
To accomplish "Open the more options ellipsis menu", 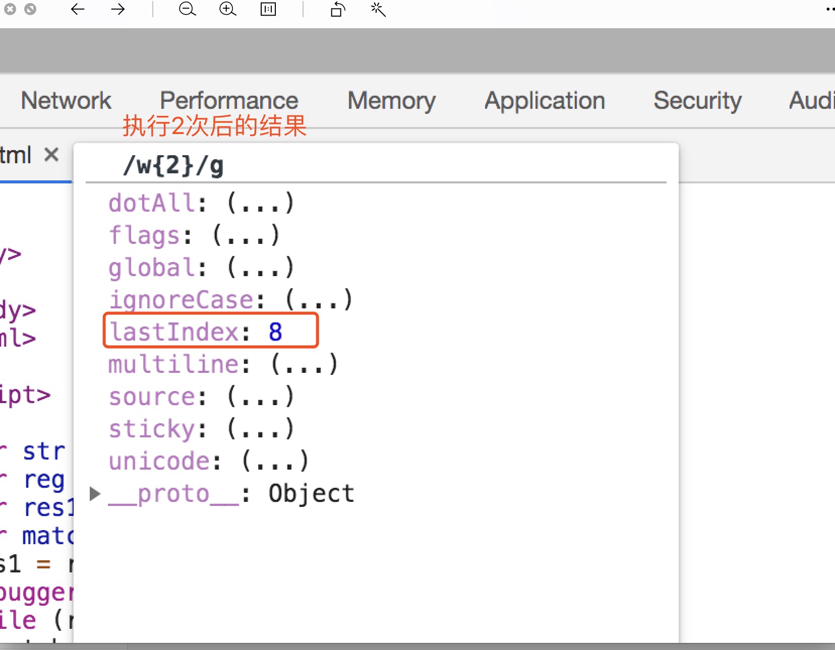I will pos(829,9).
